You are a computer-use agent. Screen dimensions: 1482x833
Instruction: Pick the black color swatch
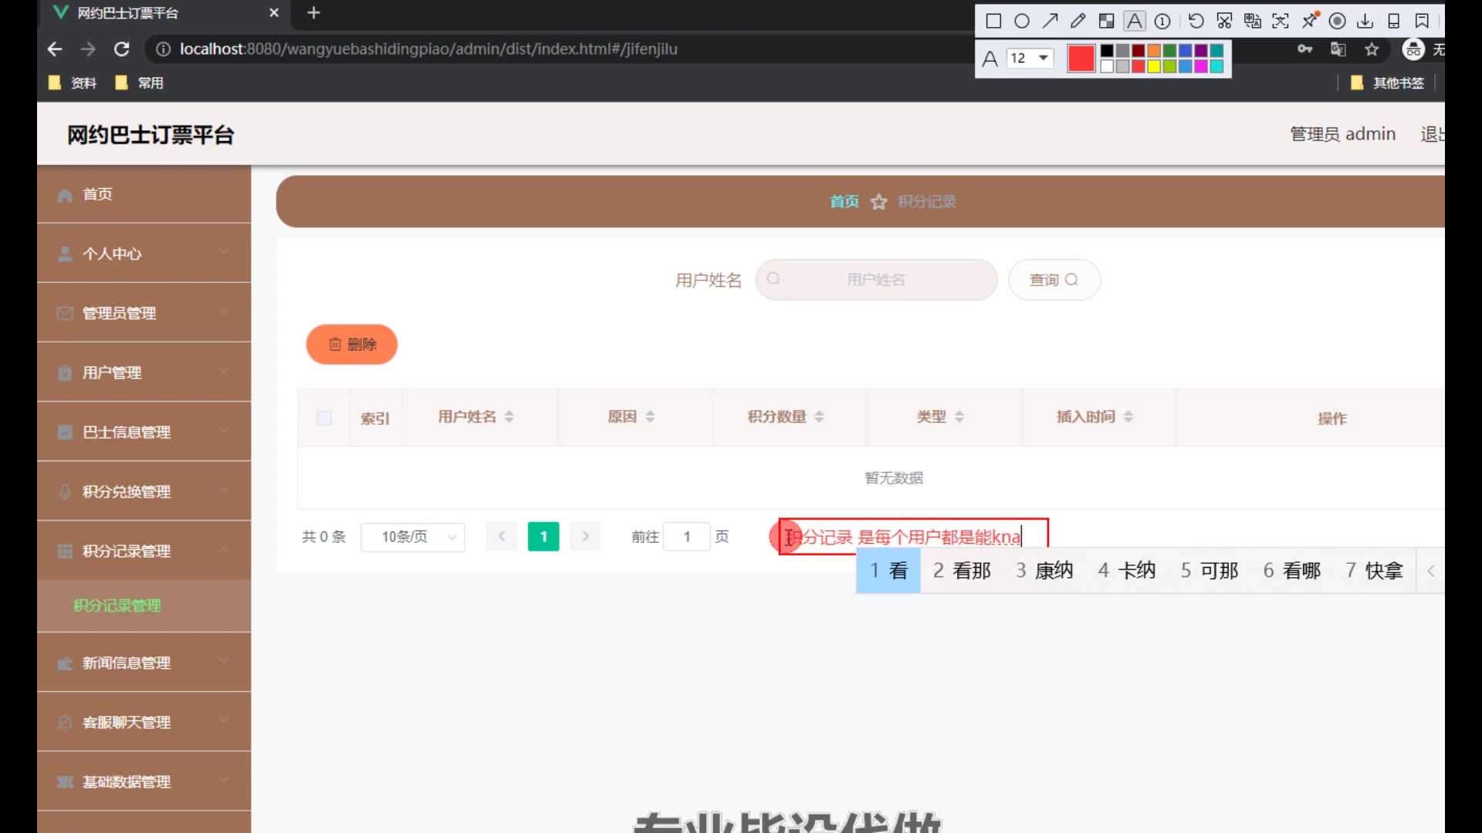coord(1107,51)
